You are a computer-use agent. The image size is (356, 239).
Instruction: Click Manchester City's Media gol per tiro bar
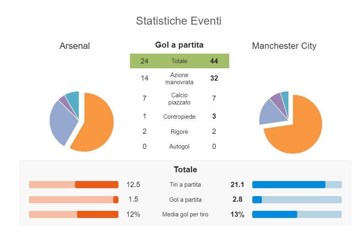pos(297,214)
